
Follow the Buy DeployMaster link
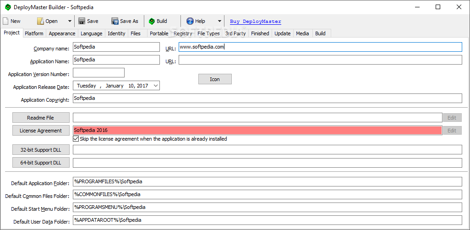click(255, 21)
